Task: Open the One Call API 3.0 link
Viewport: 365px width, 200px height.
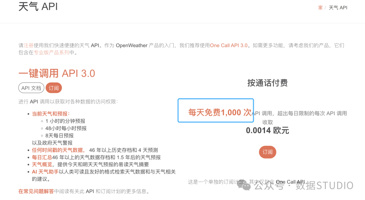Action: pyautogui.click(x=228, y=45)
